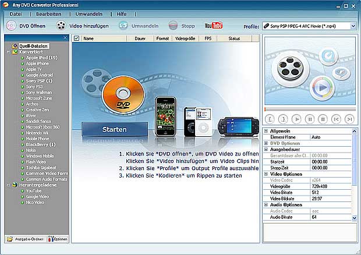Toggle the select-all checkbox in list header

(76, 38)
